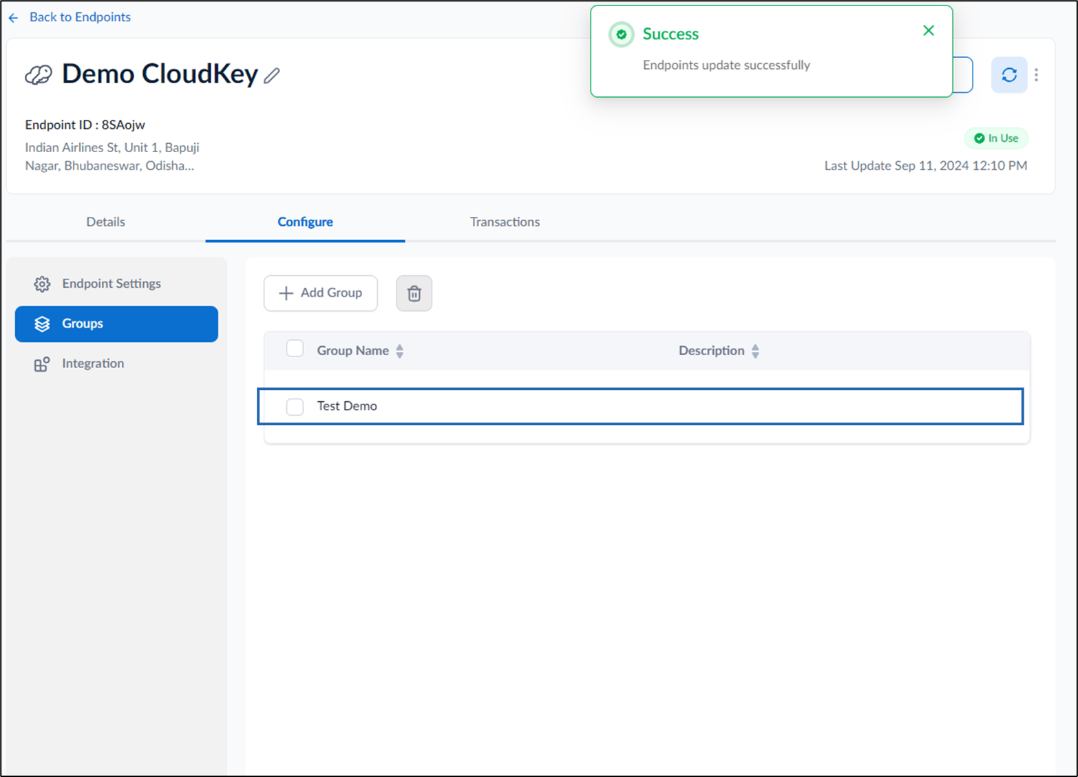Refresh the endpoint with sync icon
Image resolution: width=1078 pixels, height=777 pixels.
coord(1009,75)
